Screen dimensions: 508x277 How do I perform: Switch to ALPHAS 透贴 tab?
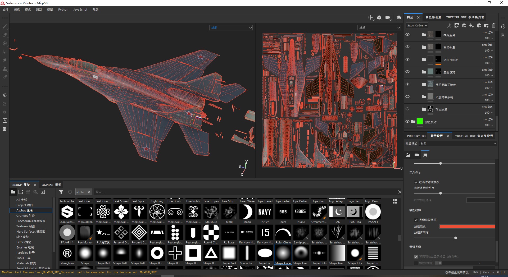[x=52, y=185]
